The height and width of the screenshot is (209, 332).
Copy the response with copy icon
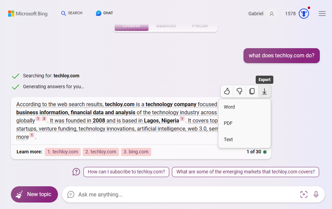(x=252, y=91)
